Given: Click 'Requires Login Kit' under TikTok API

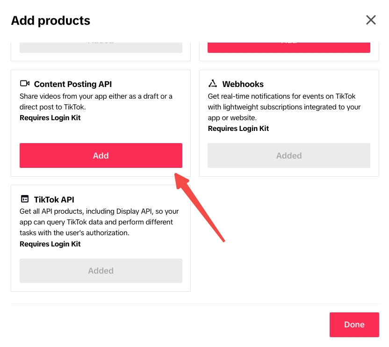Looking at the screenshot, I should (x=50, y=244).
